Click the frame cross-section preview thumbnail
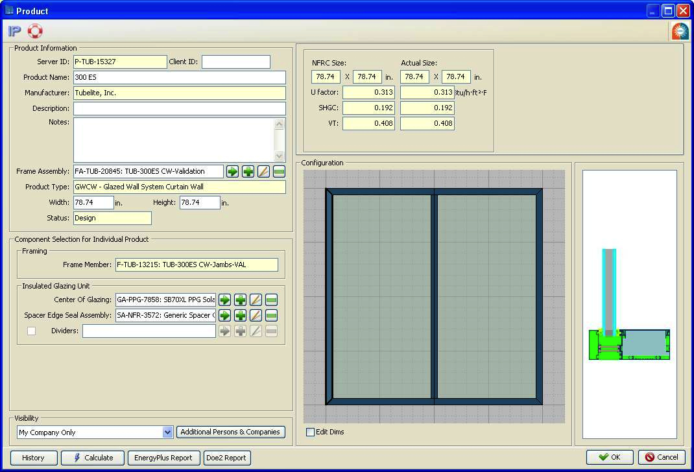This screenshot has height=472, width=694. (x=629, y=305)
